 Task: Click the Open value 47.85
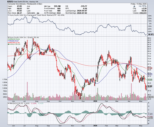[19, 6]
